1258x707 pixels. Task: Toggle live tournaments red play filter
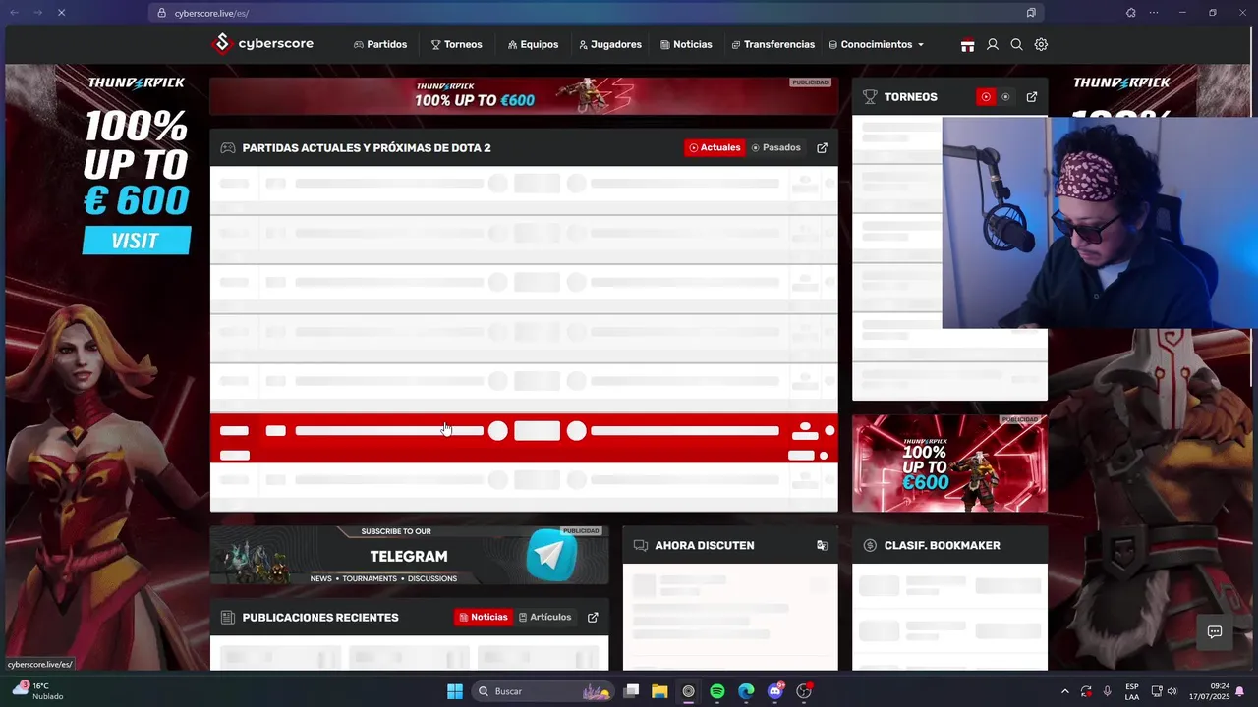tap(986, 97)
